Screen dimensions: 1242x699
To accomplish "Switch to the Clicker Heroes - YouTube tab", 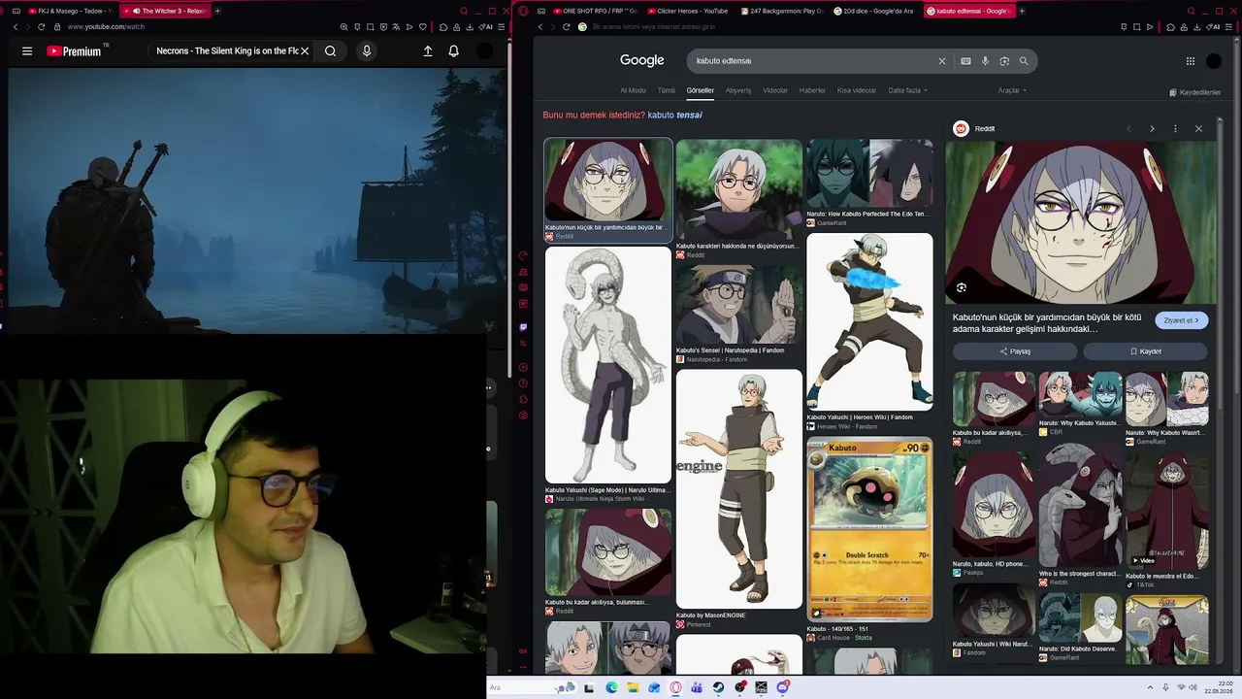I will [x=689, y=11].
